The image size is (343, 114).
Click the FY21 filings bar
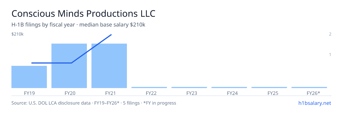109,66
